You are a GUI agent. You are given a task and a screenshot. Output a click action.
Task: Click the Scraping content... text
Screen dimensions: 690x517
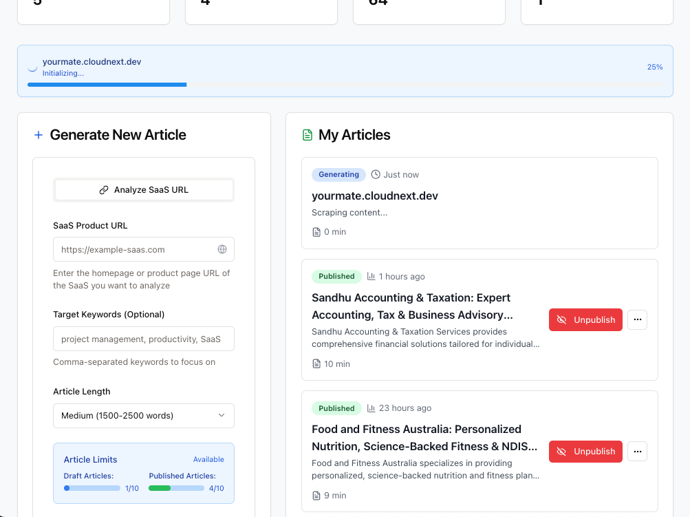click(x=349, y=212)
